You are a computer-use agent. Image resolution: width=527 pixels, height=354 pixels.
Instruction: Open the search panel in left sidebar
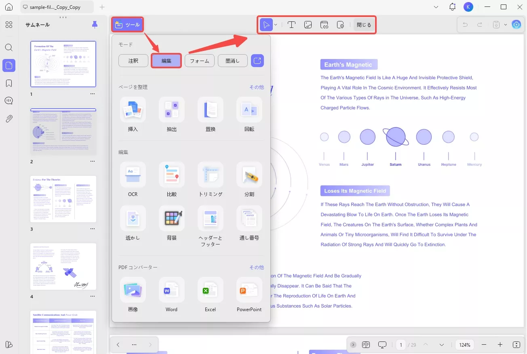9,47
